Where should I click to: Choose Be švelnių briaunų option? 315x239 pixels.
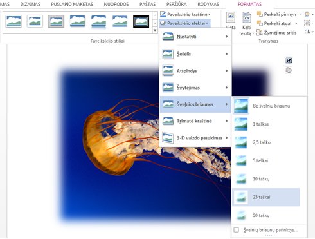click(x=266, y=106)
